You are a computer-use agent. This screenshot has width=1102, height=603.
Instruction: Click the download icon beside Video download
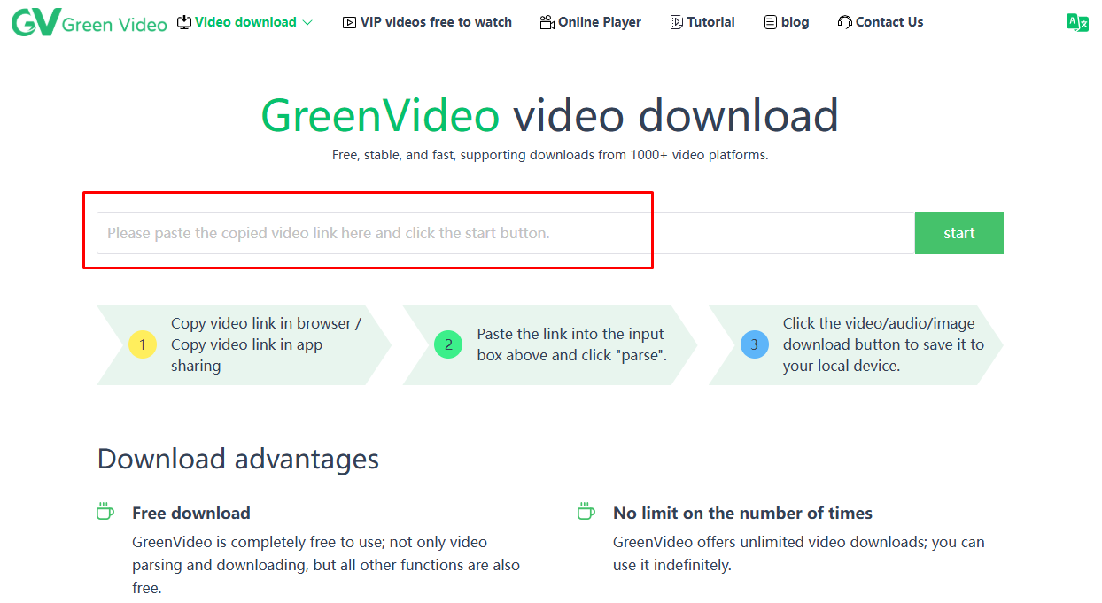click(184, 22)
